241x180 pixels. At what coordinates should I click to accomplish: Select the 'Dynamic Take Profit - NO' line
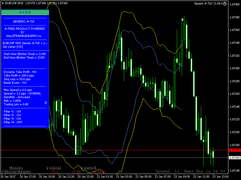20,72
